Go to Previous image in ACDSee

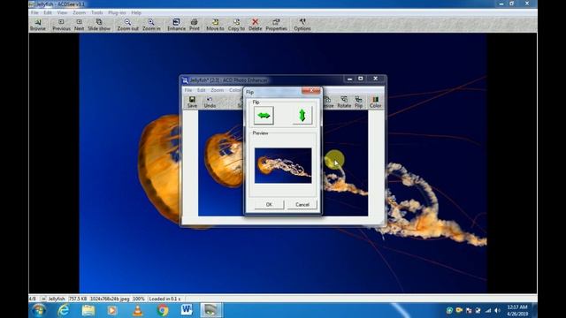point(61,25)
